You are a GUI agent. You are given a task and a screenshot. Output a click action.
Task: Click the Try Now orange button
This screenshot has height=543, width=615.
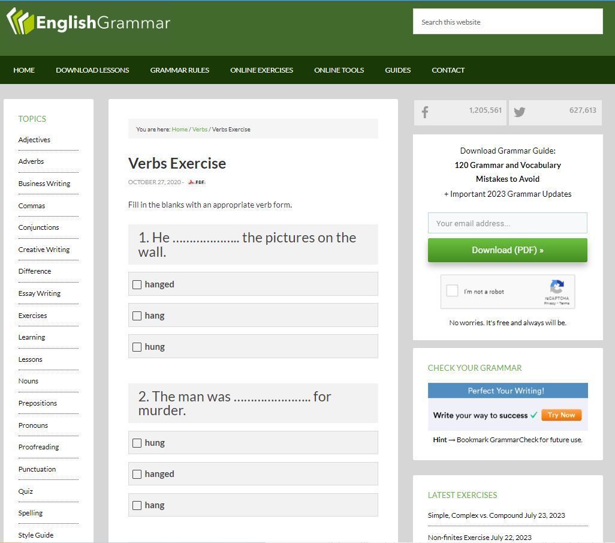tap(561, 415)
